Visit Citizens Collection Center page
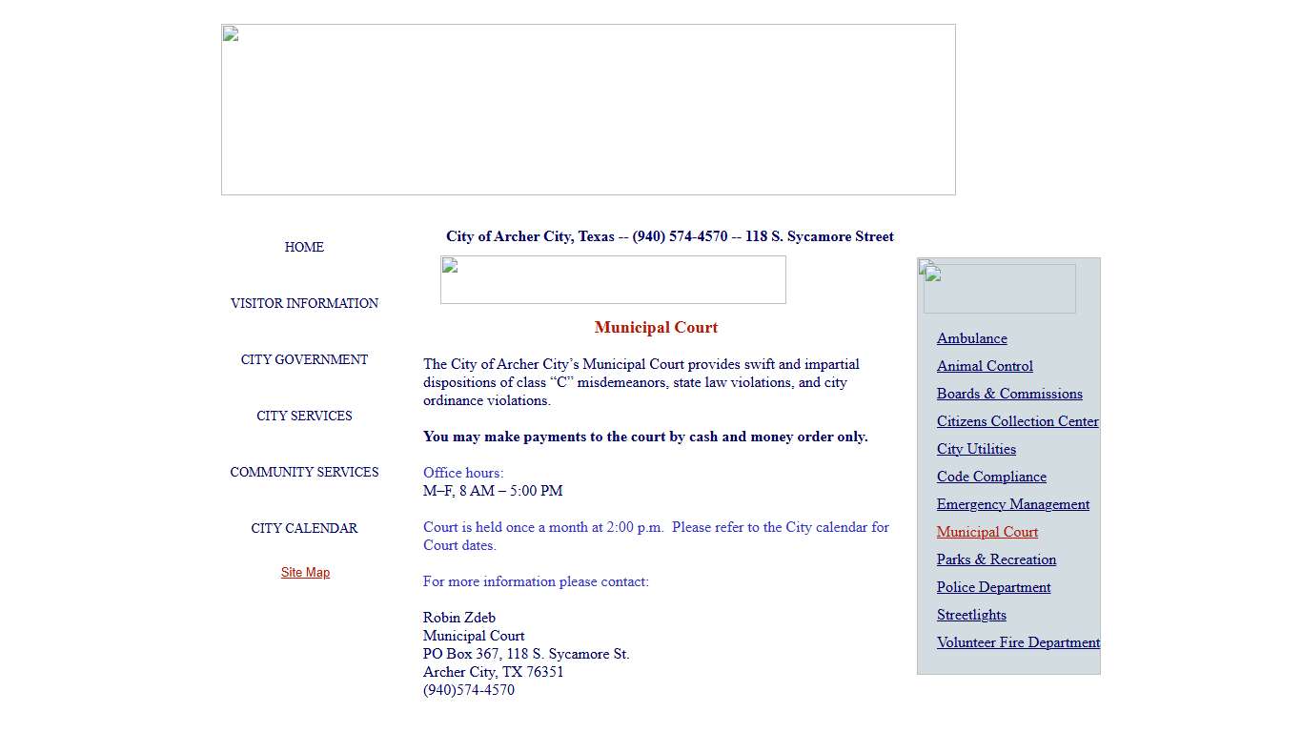The image size is (1302, 732). [x=1017, y=421]
